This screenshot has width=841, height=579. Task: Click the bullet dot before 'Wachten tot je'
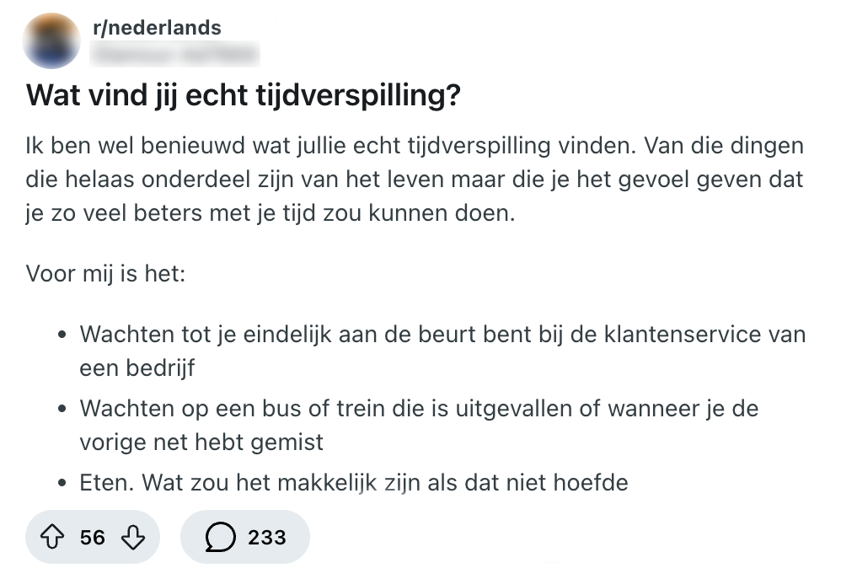(x=63, y=335)
